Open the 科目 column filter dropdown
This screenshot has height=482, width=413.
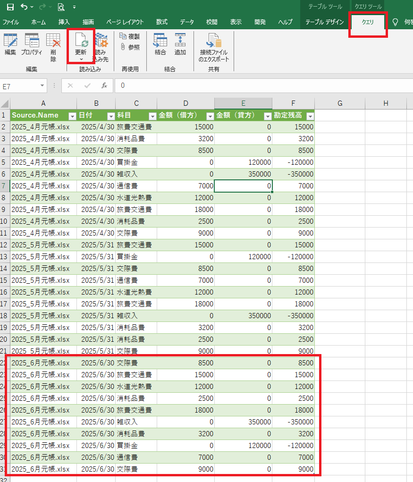[x=152, y=116]
